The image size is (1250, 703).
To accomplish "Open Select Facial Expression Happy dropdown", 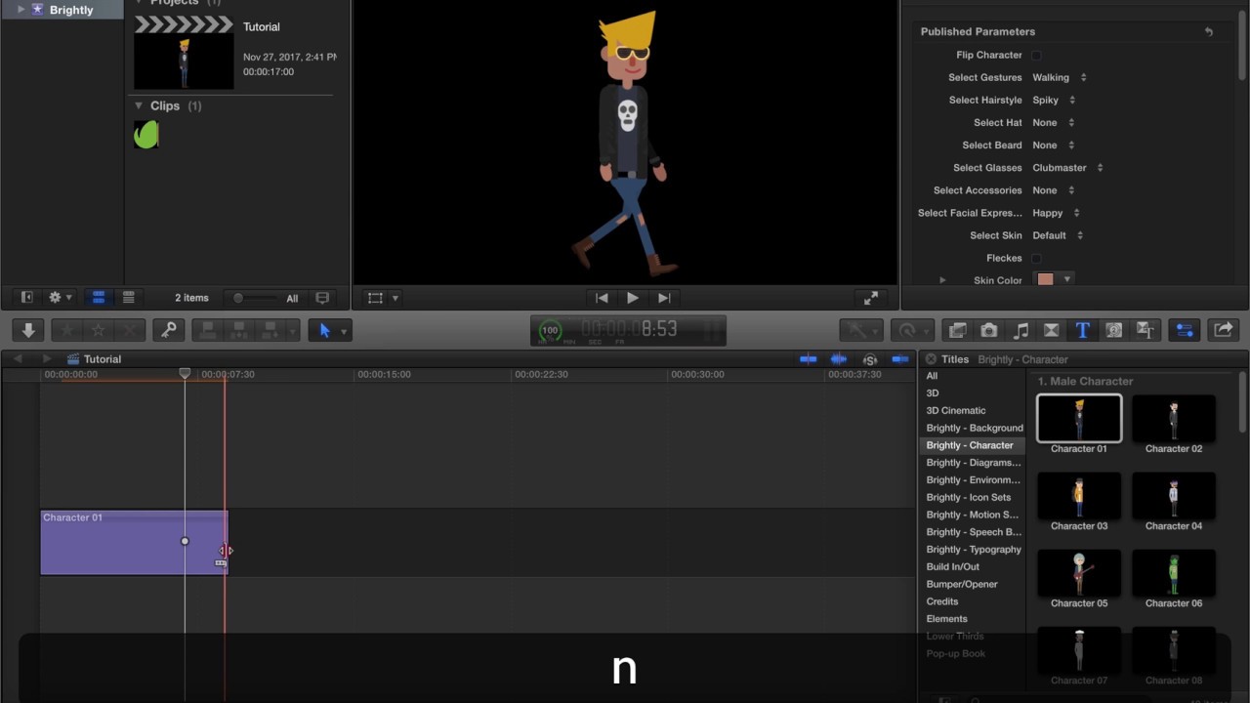I will 1056,213.
